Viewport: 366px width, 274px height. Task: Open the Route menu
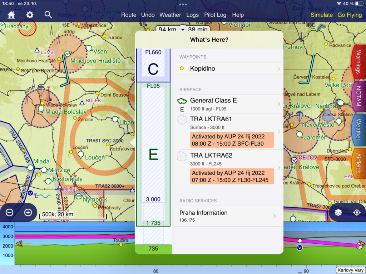click(129, 15)
